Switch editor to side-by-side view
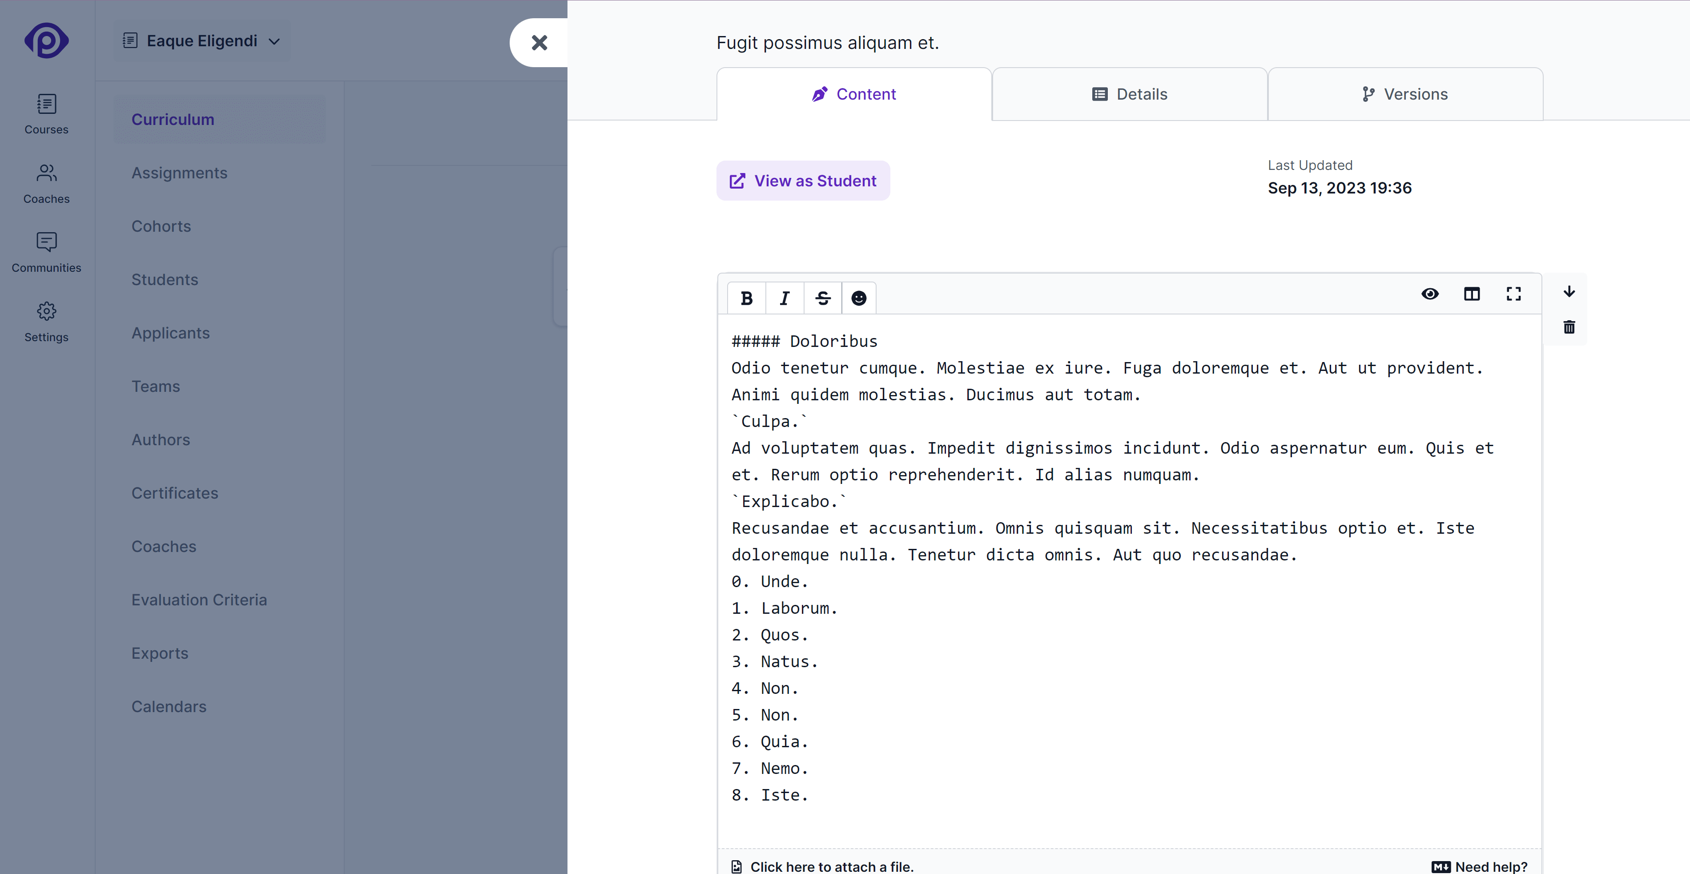 coord(1472,294)
